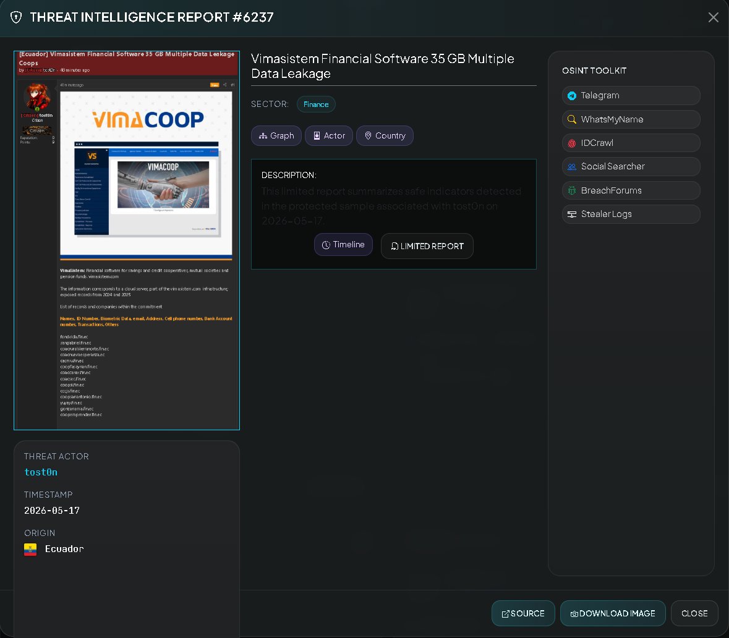Launch the WhatsMyName tool
This screenshot has height=638, width=729.
point(631,119)
